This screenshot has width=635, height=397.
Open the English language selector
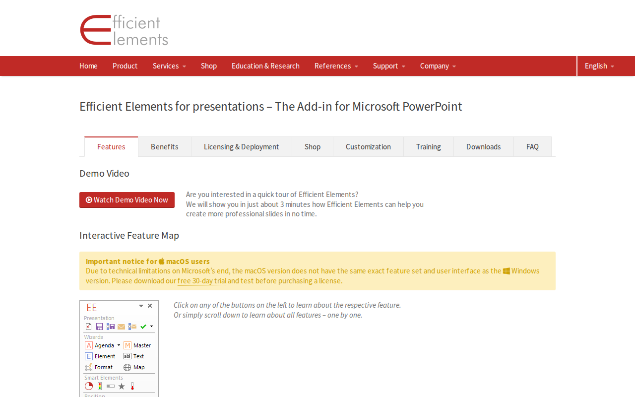coord(599,66)
